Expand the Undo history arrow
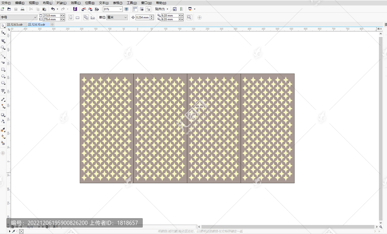Image resolution: width=387 pixels, height=234 pixels. tap(57, 9)
